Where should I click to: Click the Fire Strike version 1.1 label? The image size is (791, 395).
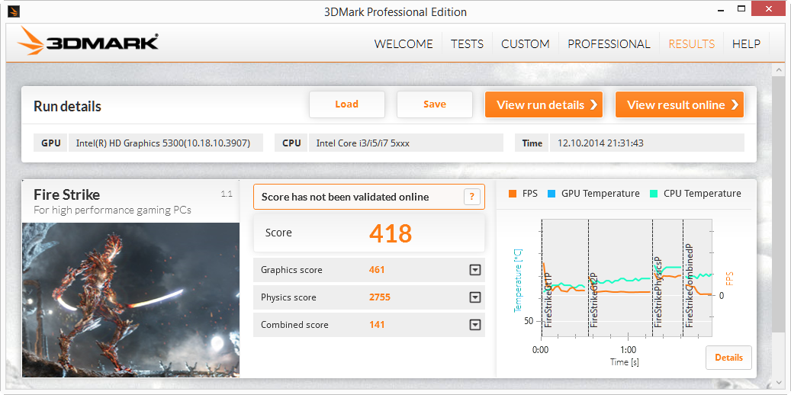pyautogui.click(x=227, y=194)
